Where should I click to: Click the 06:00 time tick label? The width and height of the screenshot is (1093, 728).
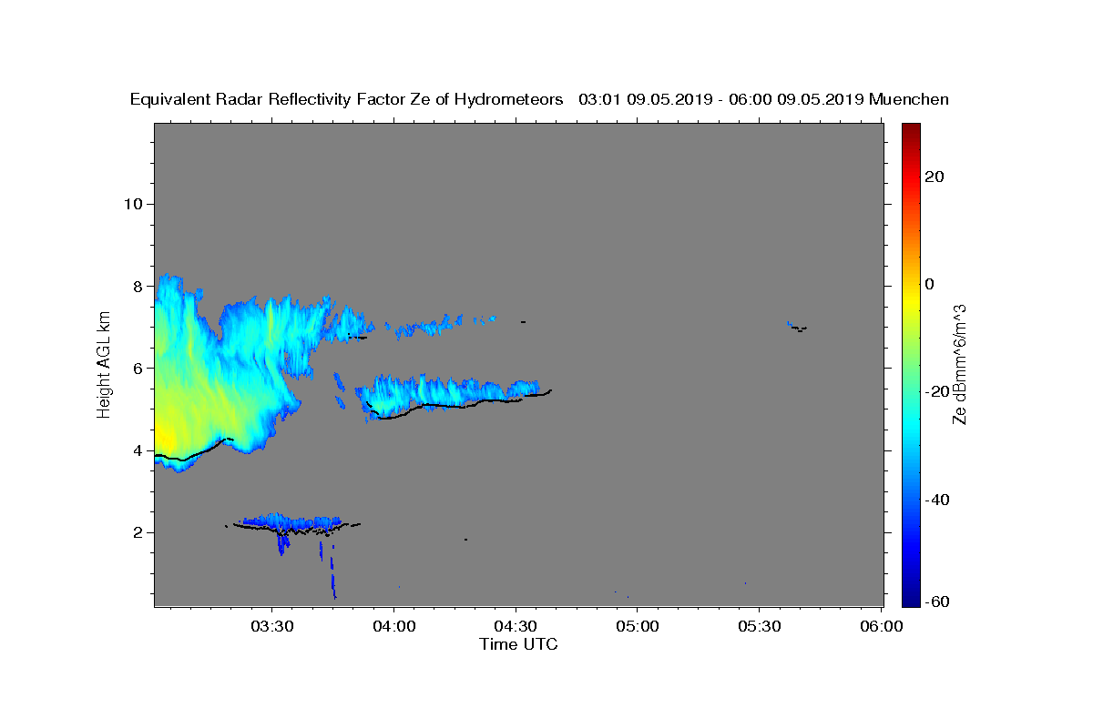(882, 627)
